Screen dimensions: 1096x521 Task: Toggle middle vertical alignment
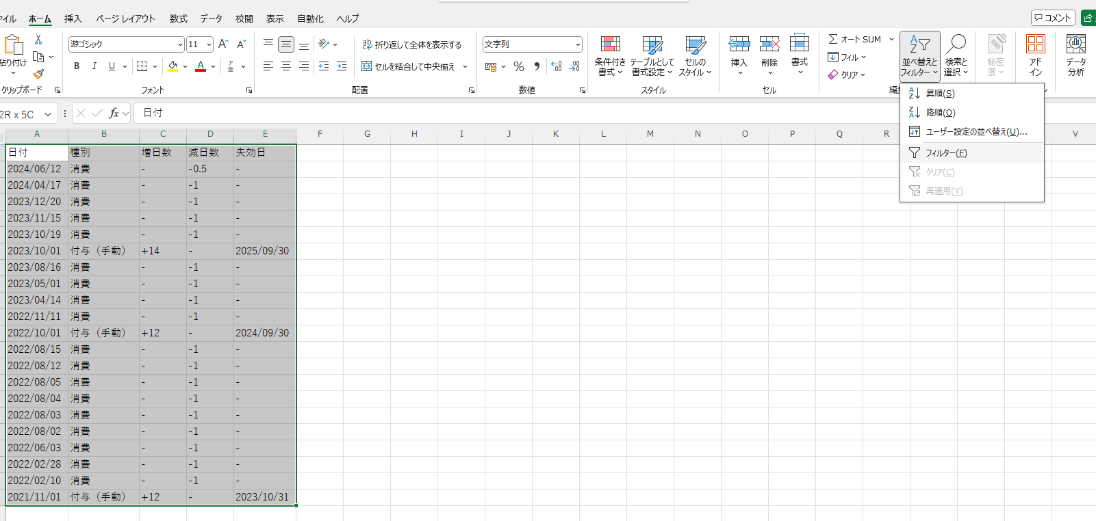tap(286, 44)
